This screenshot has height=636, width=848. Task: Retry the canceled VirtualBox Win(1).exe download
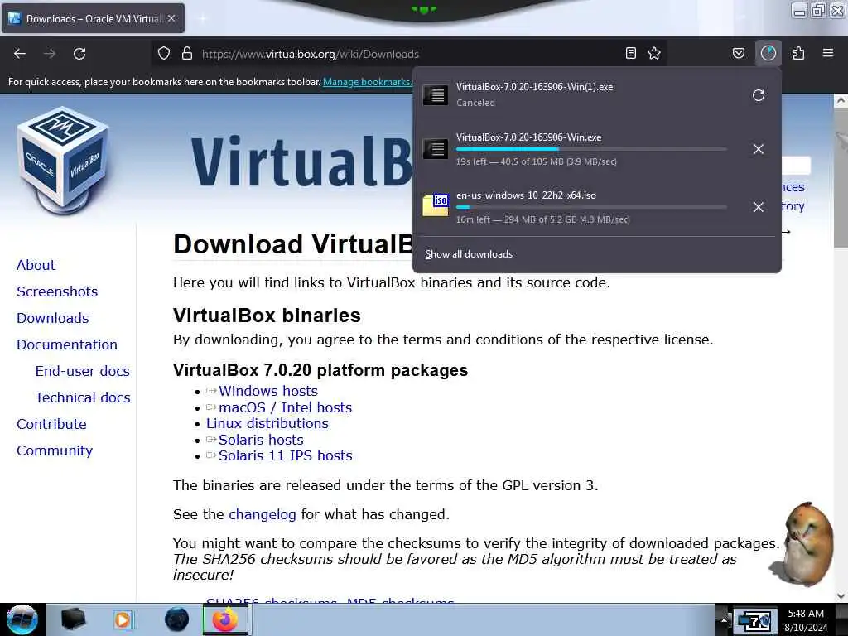[x=759, y=95]
